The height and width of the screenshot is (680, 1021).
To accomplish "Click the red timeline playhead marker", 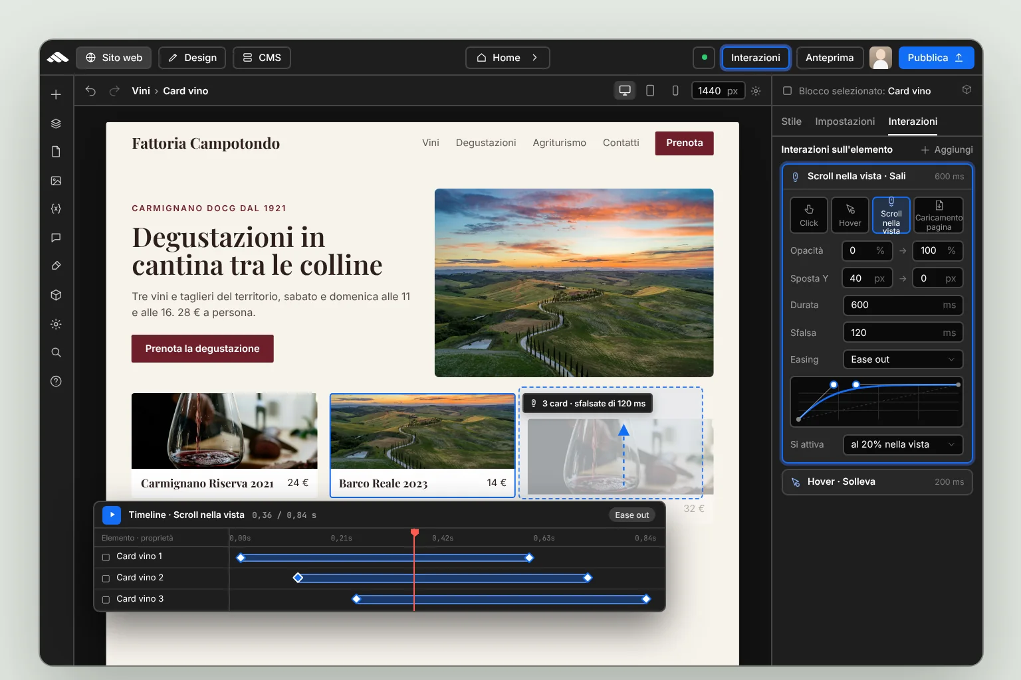I will click(x=415, y=533).
